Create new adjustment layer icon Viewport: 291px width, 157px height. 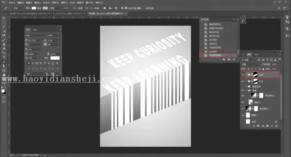[263, 126]
